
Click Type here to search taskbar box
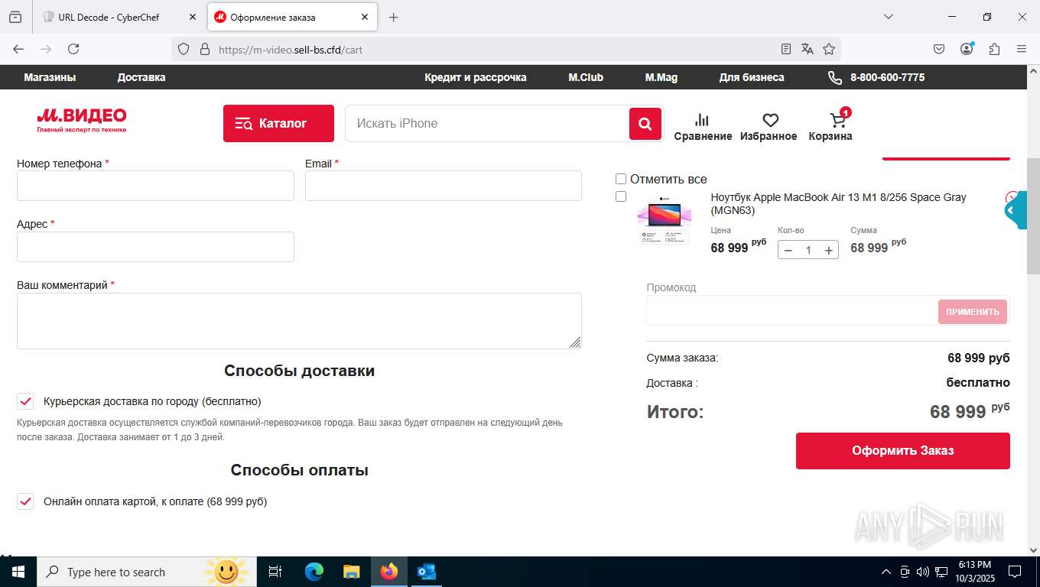coord(147,572)
